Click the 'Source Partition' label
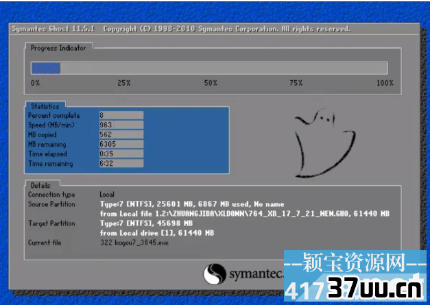 51,204
